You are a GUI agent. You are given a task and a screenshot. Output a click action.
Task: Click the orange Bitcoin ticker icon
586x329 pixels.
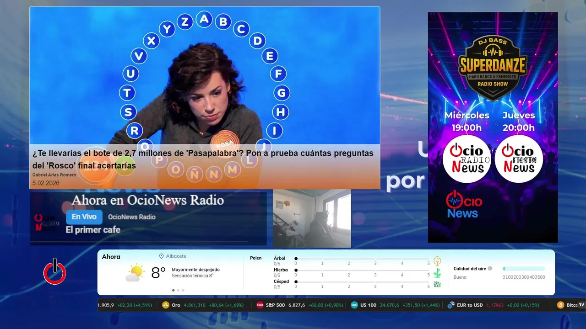click(560, 305)
